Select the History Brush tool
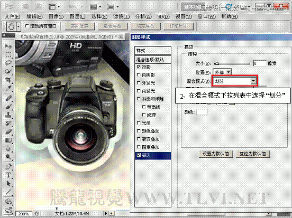Viewport: 292px width, 218px height. coord(8,123)
